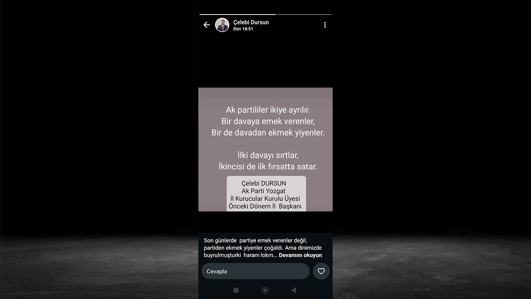Like the status with the heart icon
This screenshot has height=299, width=531.
click(x=321, y=271)
